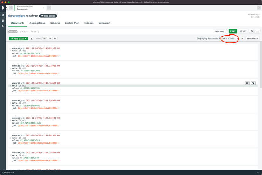Image resolution: width=262 pixels, height=175 pixels.
Task: Switch to list view
Action: (44, 39)
